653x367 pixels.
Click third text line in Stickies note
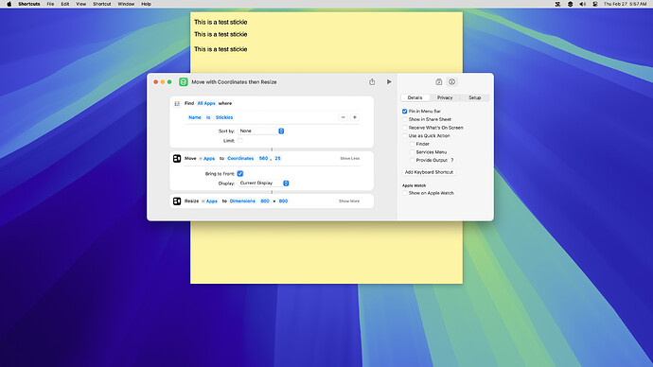[221, 49]
